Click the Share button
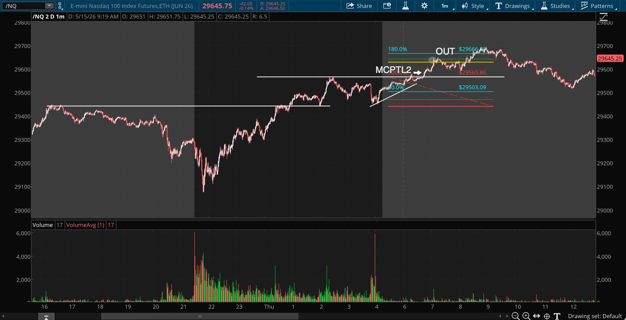The width and height of the screenshot is (626, 320). click(359, 6)
